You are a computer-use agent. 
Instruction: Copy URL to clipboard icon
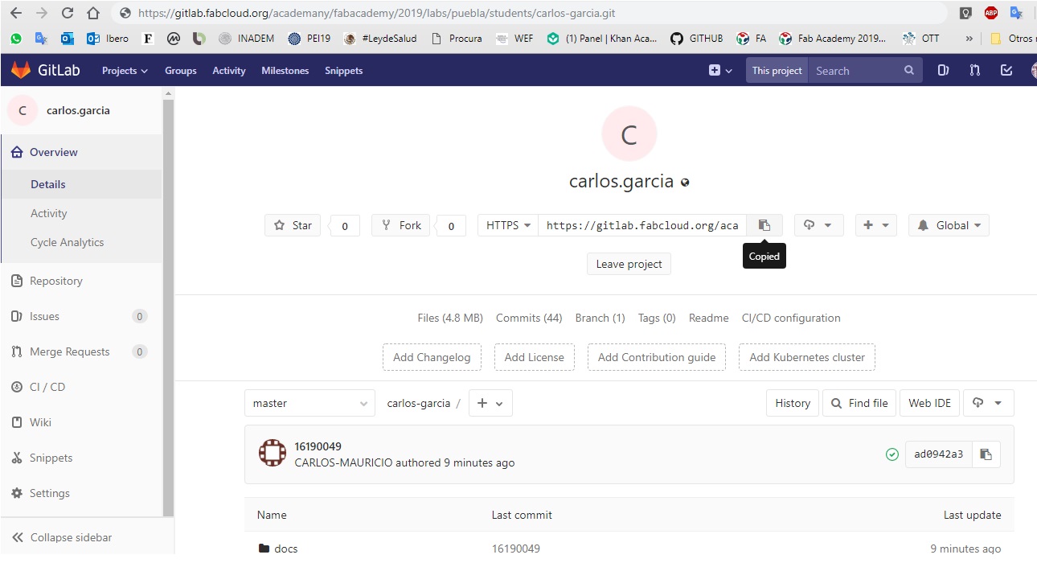click(x=764, y=225)
